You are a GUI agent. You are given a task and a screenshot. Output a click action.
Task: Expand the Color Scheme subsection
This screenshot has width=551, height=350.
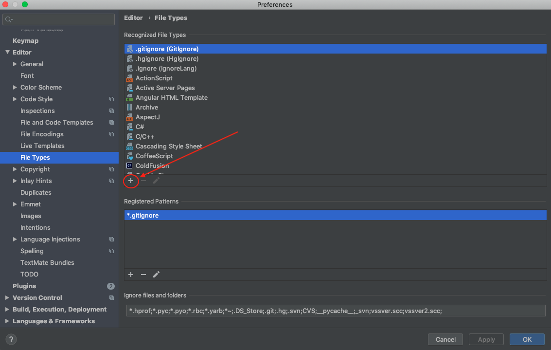click(15, 87)
